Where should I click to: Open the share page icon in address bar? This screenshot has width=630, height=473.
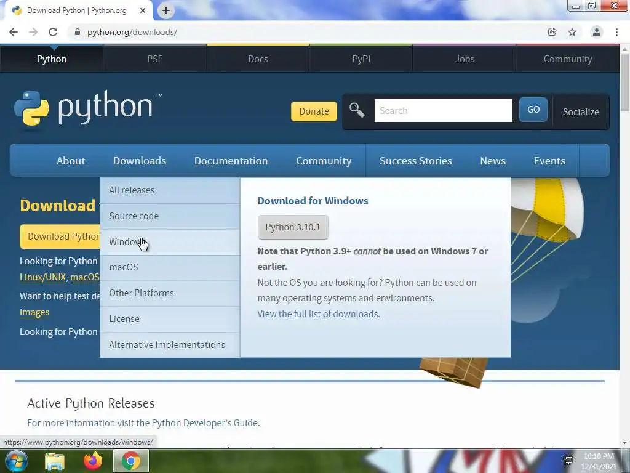552,32
